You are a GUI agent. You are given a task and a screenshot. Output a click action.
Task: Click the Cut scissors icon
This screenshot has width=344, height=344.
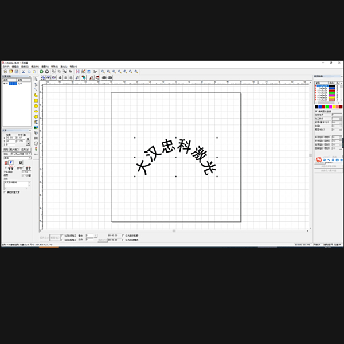tap(24, 72)
